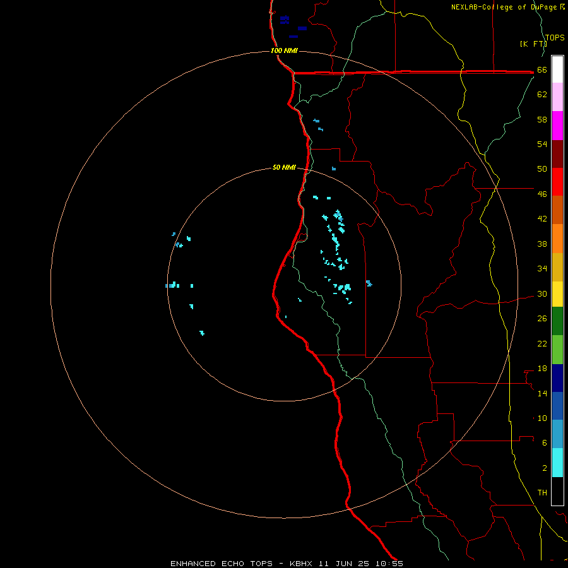Viewport: 568px width, 568px height.
Task: Click the magenta 58 K FT legend swatch
Action: click(x=557, y=126)
